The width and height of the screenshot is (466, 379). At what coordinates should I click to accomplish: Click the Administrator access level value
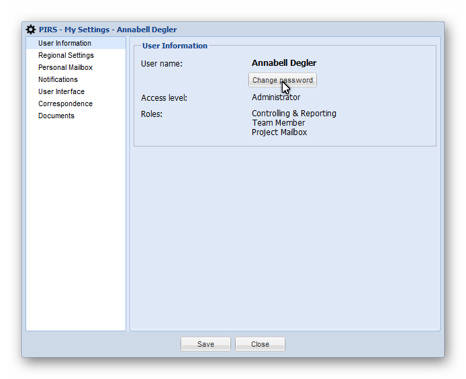coord(276,97)
